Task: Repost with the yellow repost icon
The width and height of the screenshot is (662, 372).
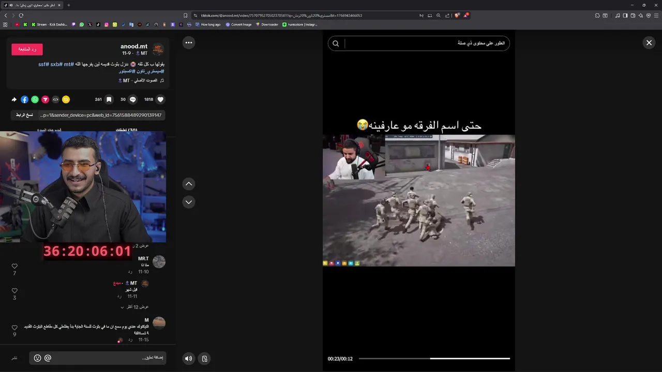Action: pos(66,99)
